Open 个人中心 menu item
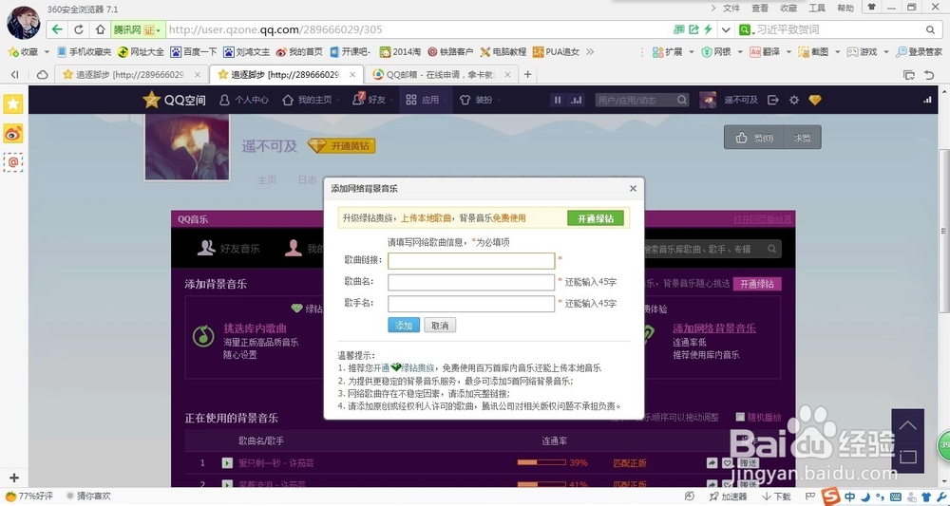 click(x=244, y=100)
